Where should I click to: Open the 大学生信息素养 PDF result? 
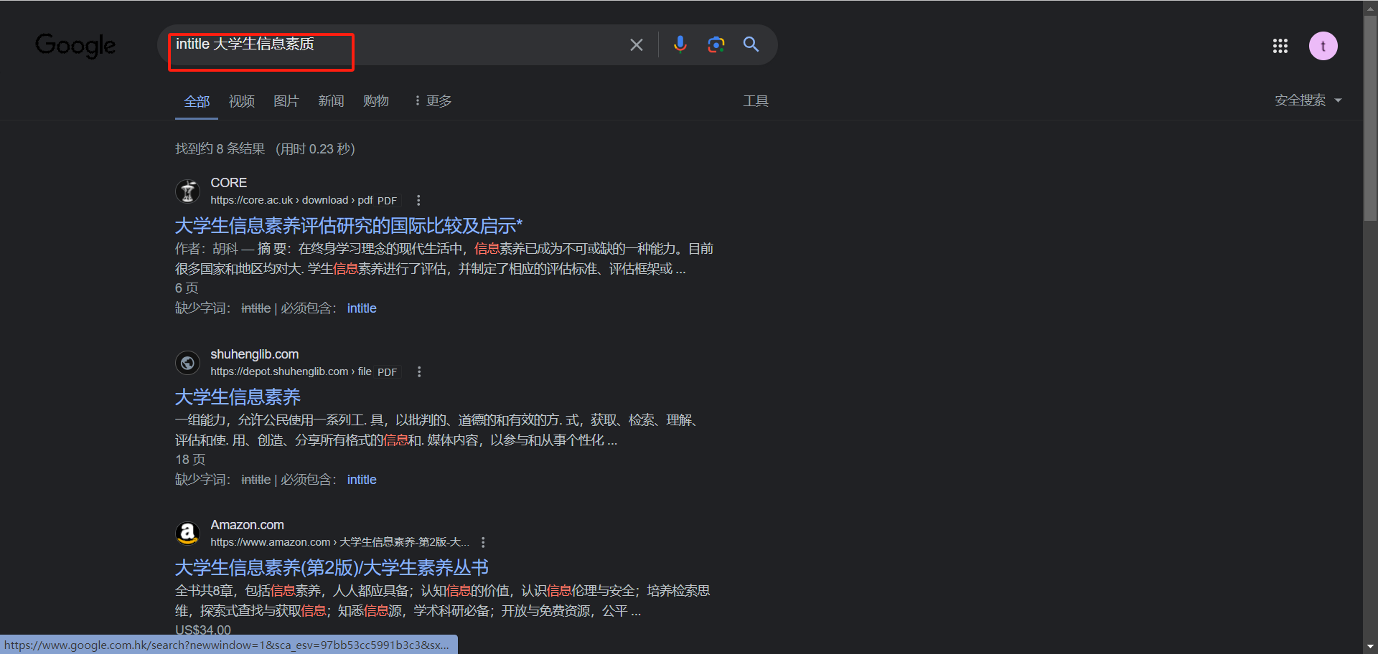(x=238, y=397)
